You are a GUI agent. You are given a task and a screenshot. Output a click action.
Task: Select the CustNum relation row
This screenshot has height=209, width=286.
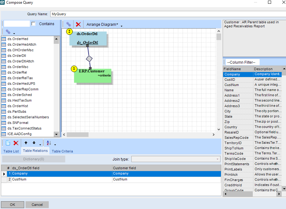coord(114,179)
